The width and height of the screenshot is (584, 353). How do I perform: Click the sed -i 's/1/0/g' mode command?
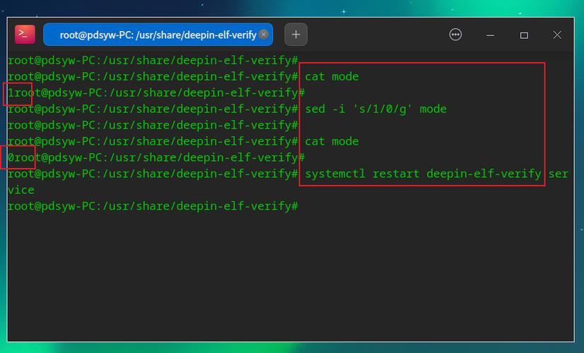click(x=375, y=109)
